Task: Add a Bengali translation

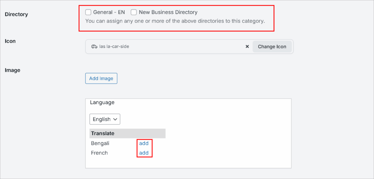Action: coord(144,143)
